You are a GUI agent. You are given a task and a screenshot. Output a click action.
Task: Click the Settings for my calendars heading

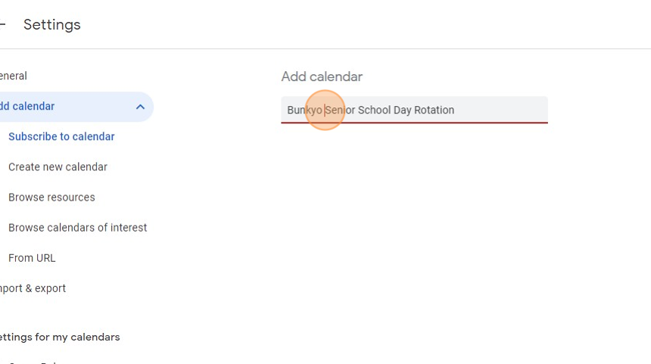(59, 337)
